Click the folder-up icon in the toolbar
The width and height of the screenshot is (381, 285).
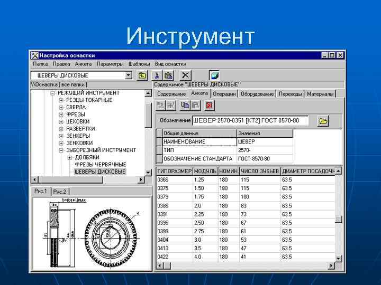tap(142, 75)
